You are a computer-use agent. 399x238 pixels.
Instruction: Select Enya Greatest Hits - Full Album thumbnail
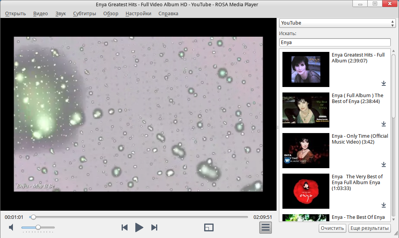(306, 69)
